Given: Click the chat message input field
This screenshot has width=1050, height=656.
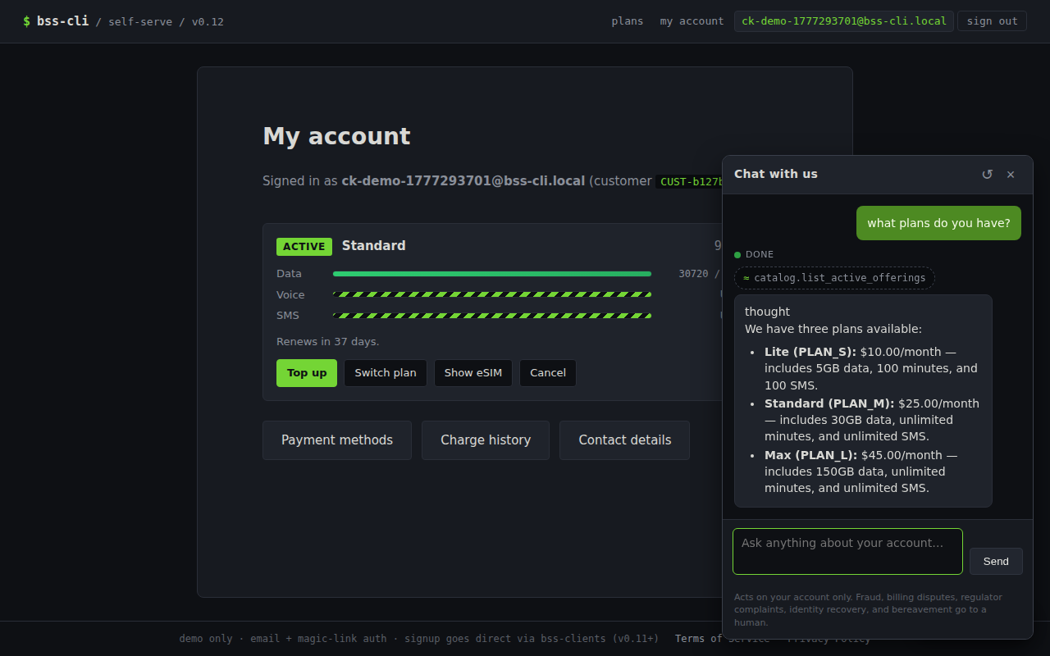Looking at the screenshot, I should pos(847,551).
